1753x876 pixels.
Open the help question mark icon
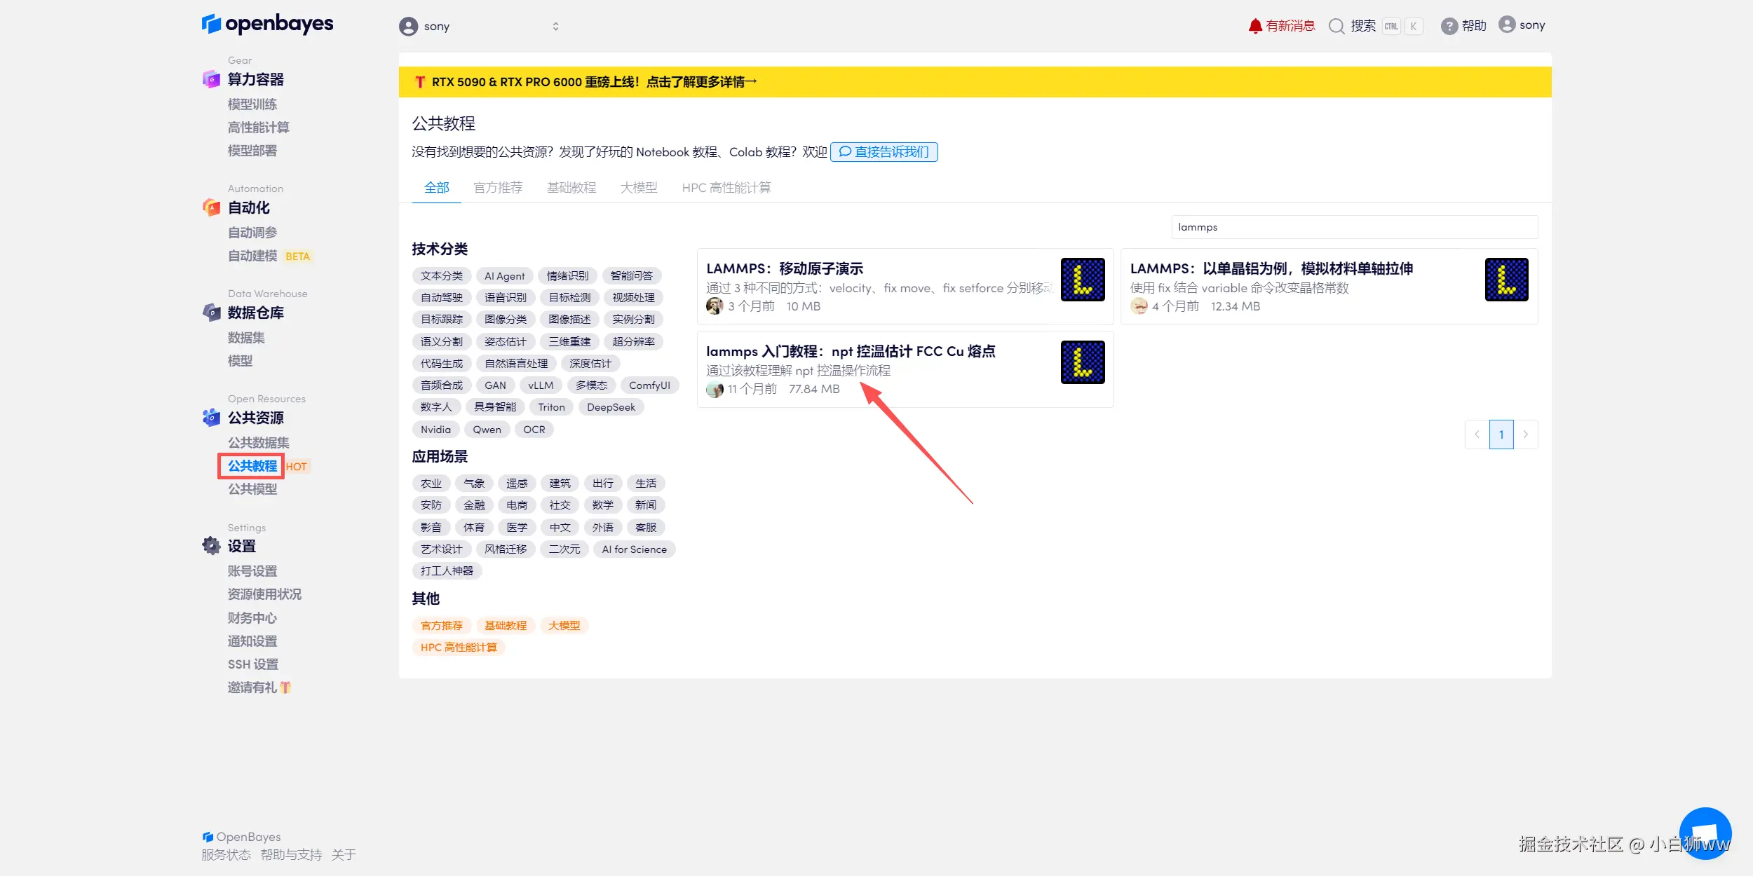1449,26
